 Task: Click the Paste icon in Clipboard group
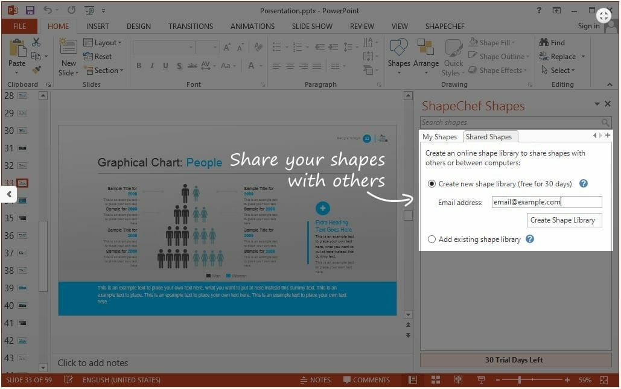(x=17, y=49)
